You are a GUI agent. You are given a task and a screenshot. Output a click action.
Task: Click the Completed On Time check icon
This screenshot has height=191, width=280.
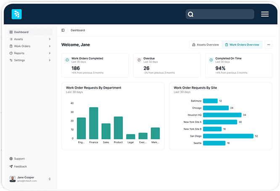point(211,60)
